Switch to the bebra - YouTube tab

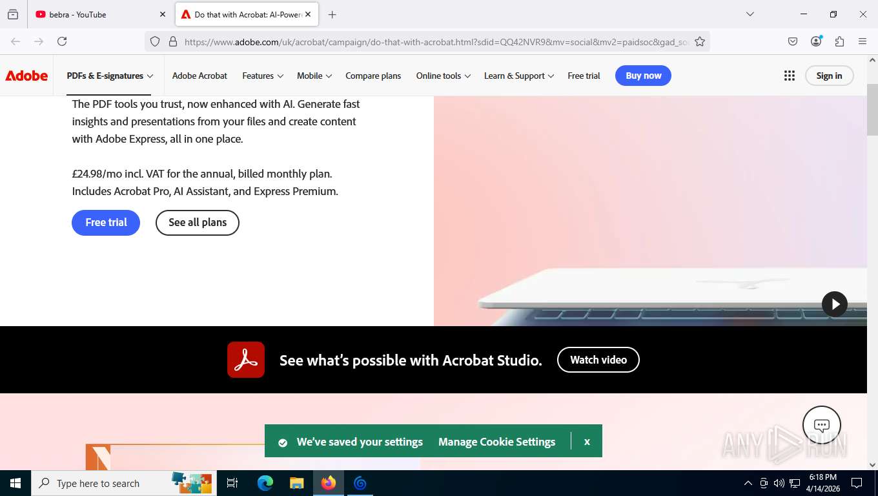coord(101,14)
